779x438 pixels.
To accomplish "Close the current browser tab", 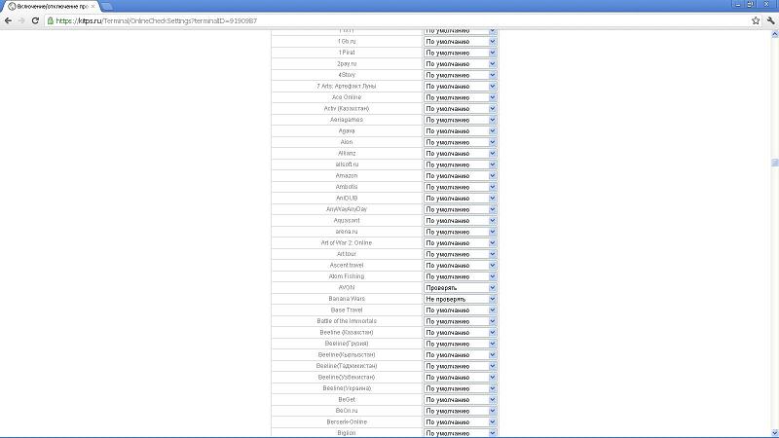I will (93, 7).
